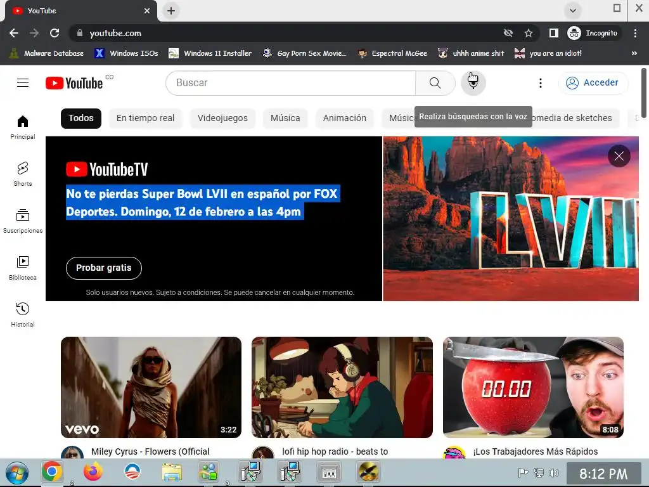This screenshot has height=487, width=649.
Task: Click Chrome icon in taskbar
Action: pos(52,472)
